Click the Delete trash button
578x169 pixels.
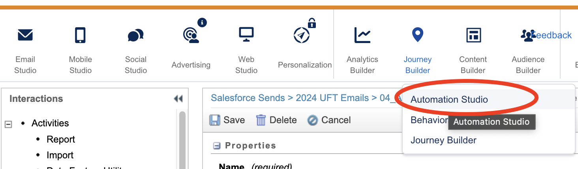tap(276, 120)
